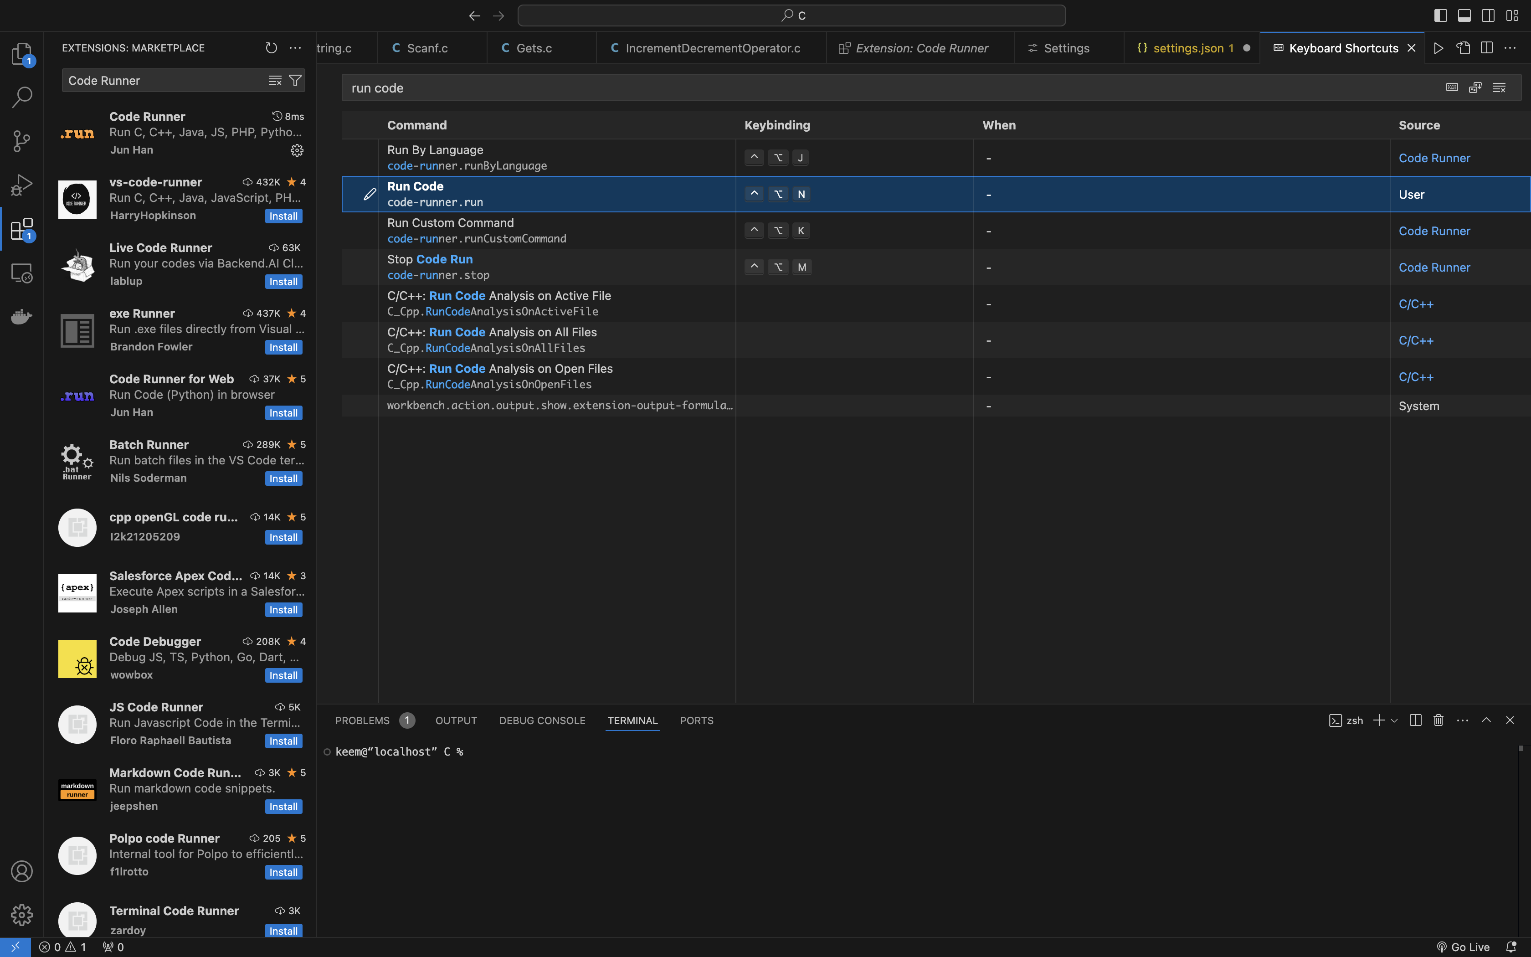This screenshot has height=957, width=1531.
Task: Open Code Runner extension manage gear
Action: click(x=297, y=150)
